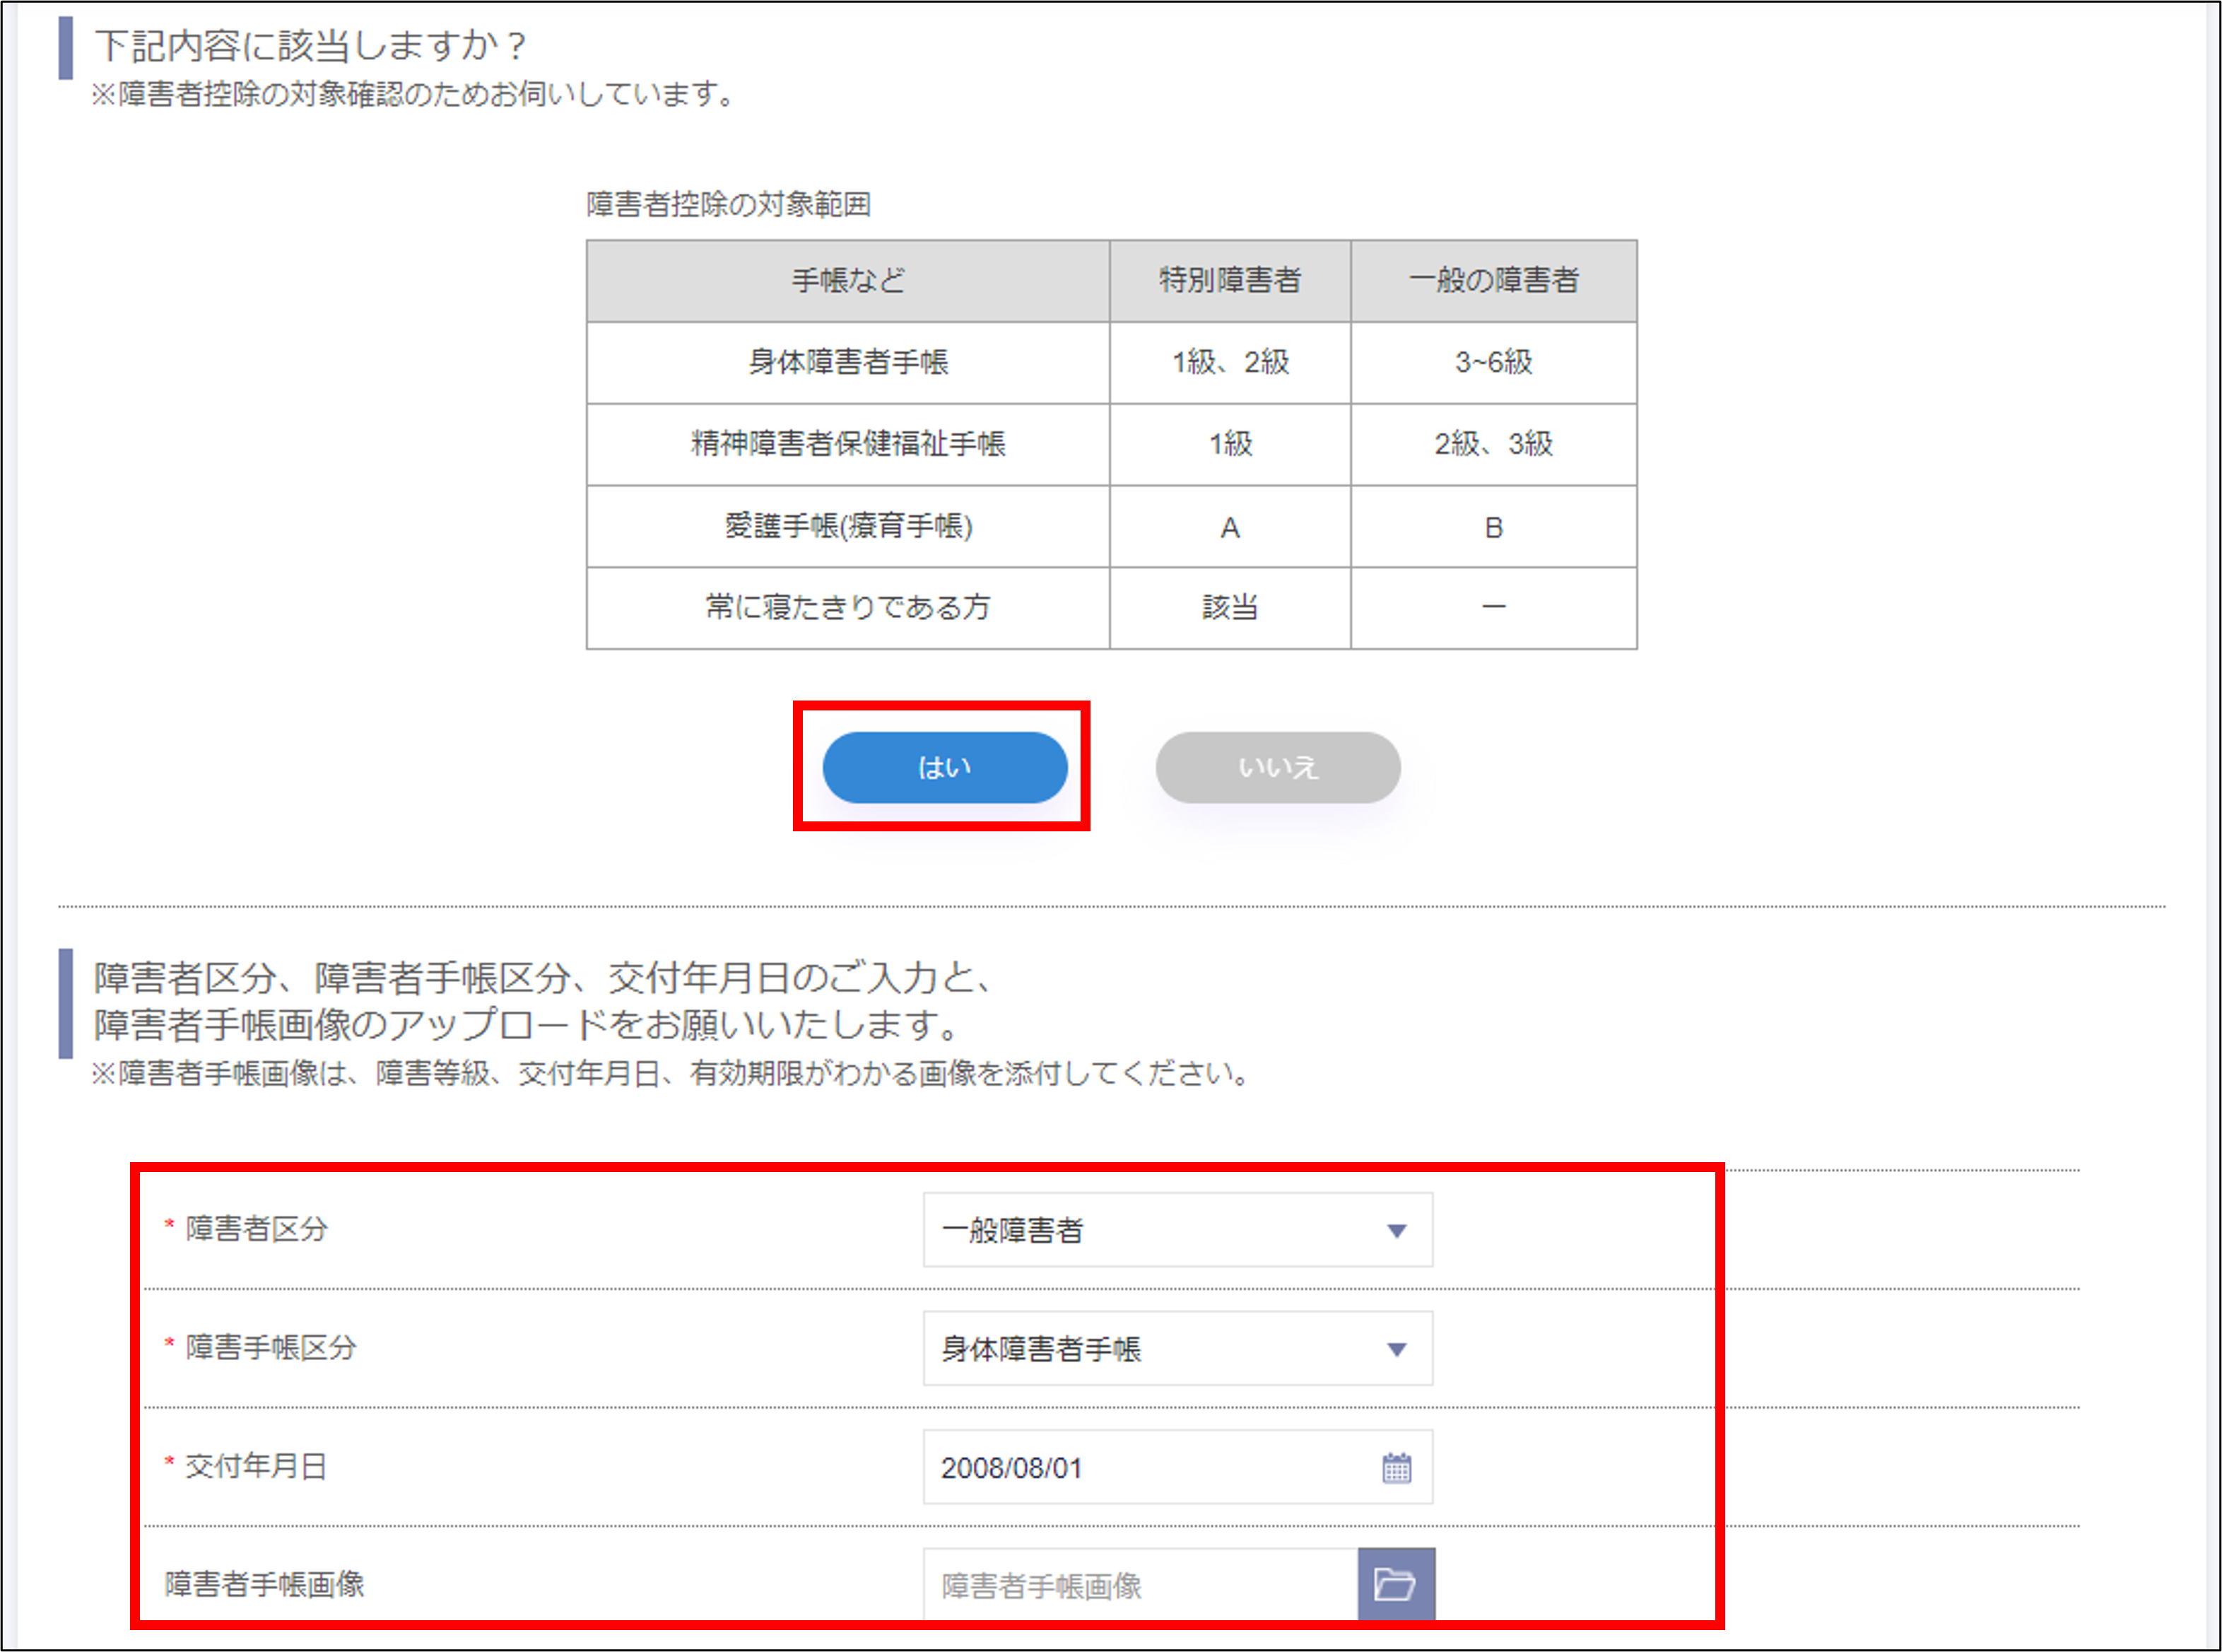This screenshot has width=2222, height=1652.
Task: Click the B cell in 愛護手帳 row
Action: pyautogui.click(x=1493, y=527)
